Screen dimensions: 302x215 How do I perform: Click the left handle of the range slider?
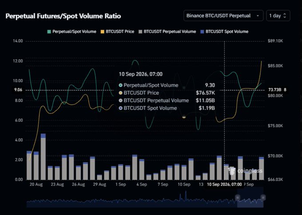pyautogui.click(x=238, y=198)
